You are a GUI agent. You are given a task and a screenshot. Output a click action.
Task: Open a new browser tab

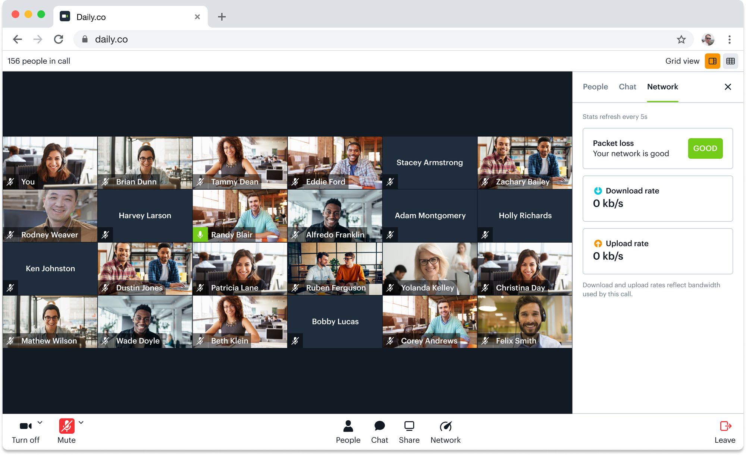(222, 17)
